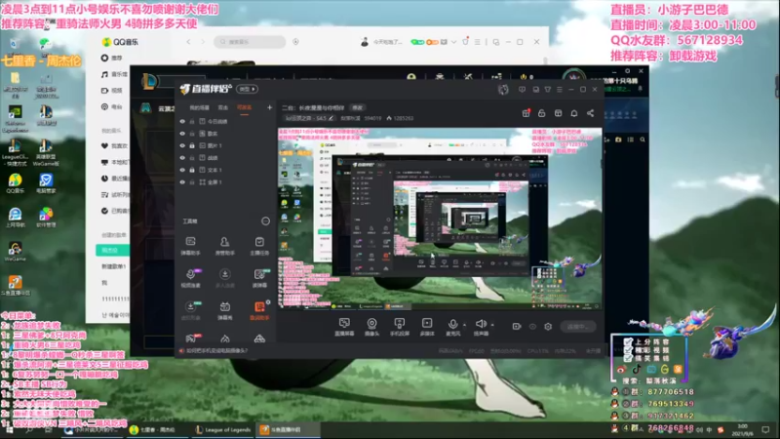Select the 全屏 1 source row
The image size is (780, 439).
point(225,182)
